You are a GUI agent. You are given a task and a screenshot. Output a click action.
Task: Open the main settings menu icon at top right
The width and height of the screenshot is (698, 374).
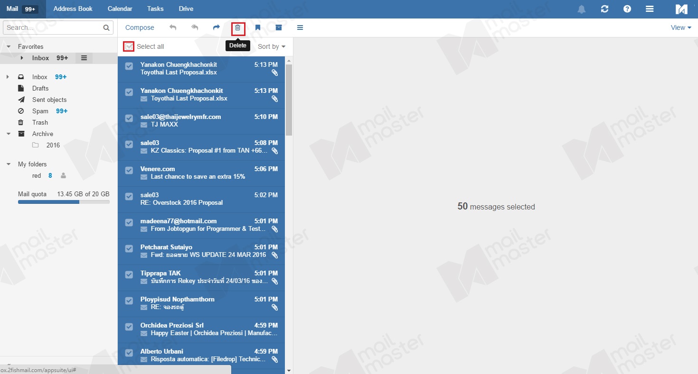650,9
